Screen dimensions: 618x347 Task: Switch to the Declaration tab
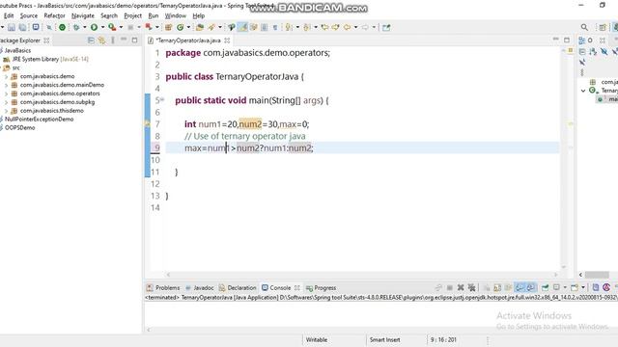238,287
